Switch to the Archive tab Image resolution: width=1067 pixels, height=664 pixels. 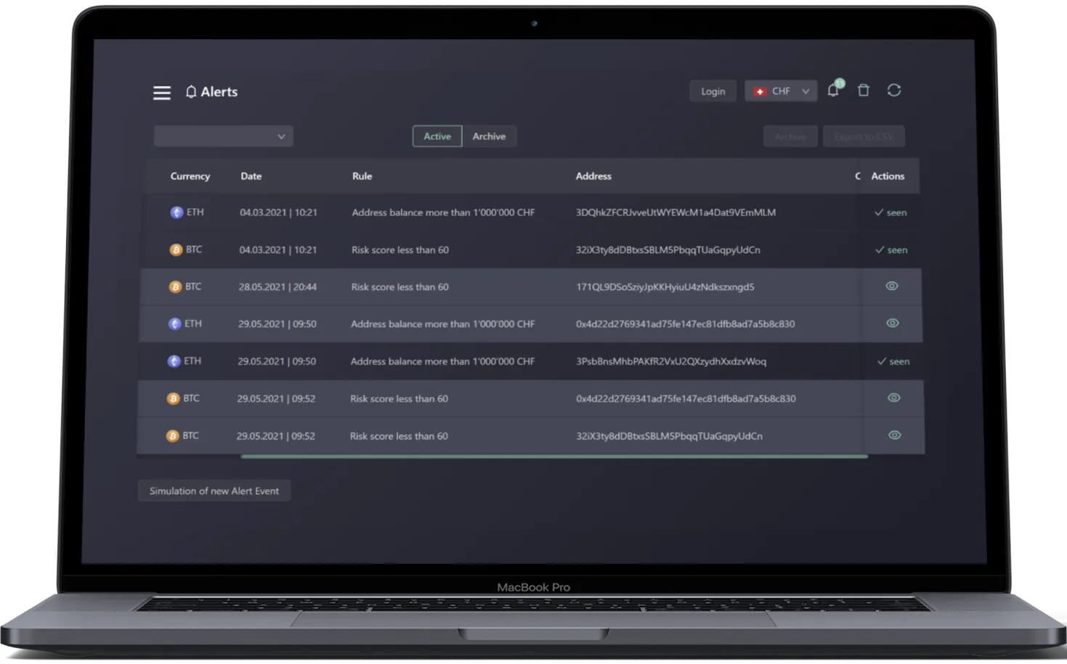489,137
